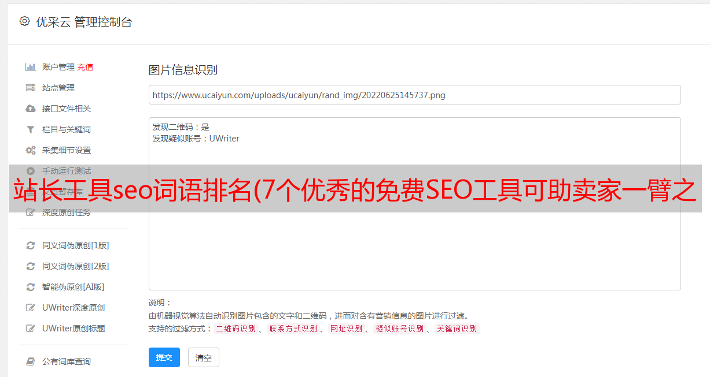Click the 疑似账号识别 tag
The image size is (710, 377).
coord(399,329)
